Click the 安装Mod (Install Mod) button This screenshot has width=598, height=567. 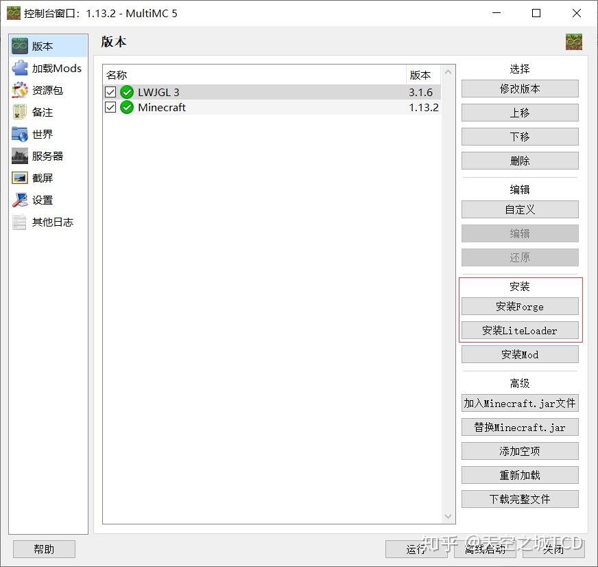(519, 354)
